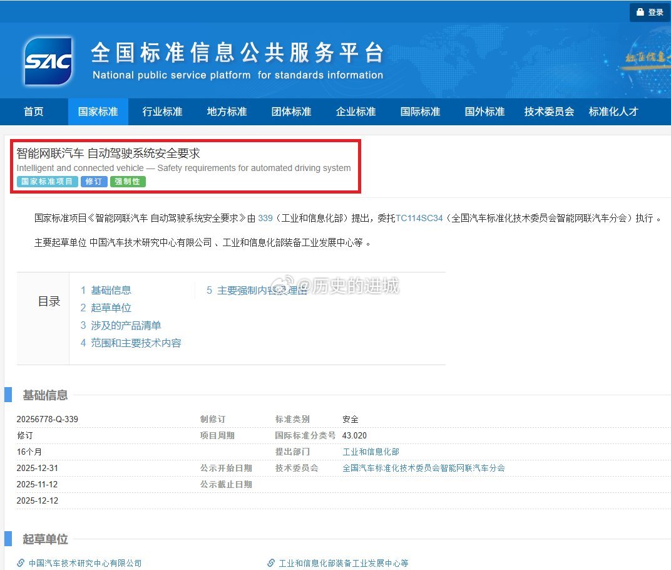Click the 安全 standard category value
Screen dimensions: 671x570
[351, 419]
